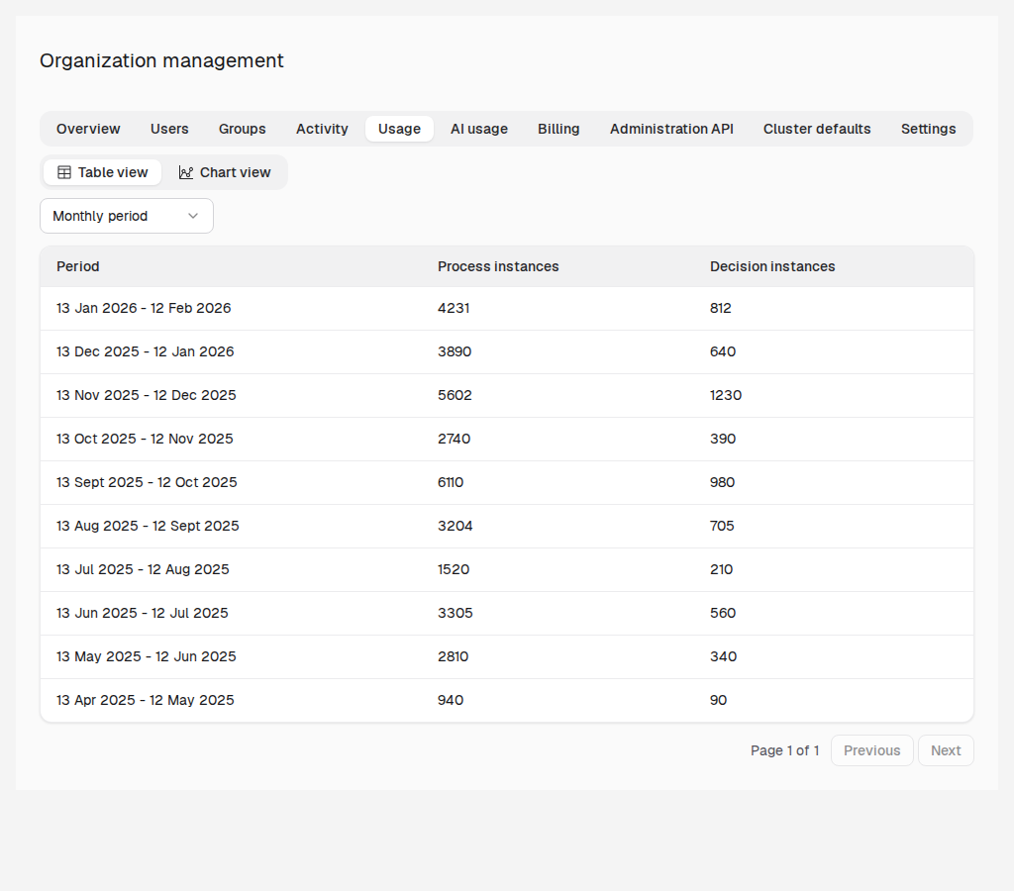Open the Settings tab
Image resolution: width=1014 pixels, height=891 pixels.
928,129
